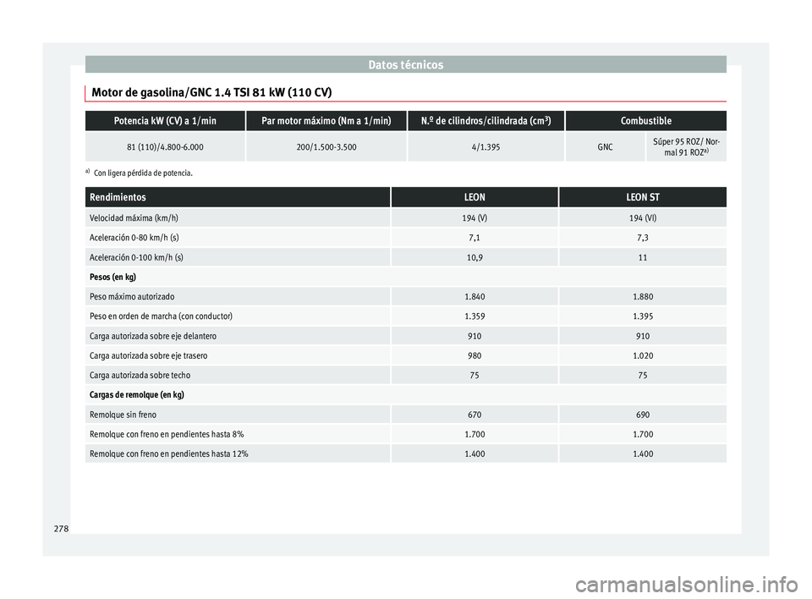Click the "Peso en orden de marcha (con conductor)" label
Screen dimensions: 812x599
tap(161, 316)
